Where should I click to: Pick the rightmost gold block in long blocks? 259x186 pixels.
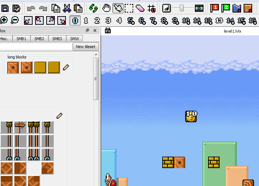point(54,67)
